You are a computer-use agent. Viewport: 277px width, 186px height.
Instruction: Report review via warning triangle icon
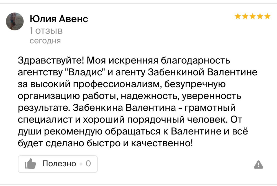(258, 165)
